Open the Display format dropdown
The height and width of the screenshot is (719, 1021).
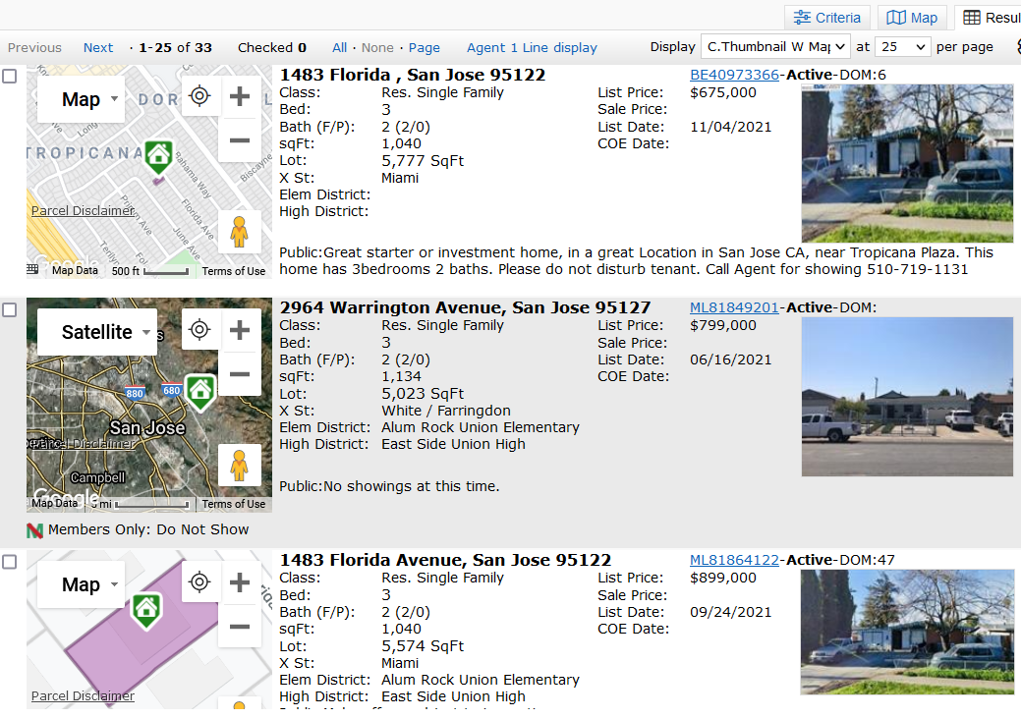775,47
